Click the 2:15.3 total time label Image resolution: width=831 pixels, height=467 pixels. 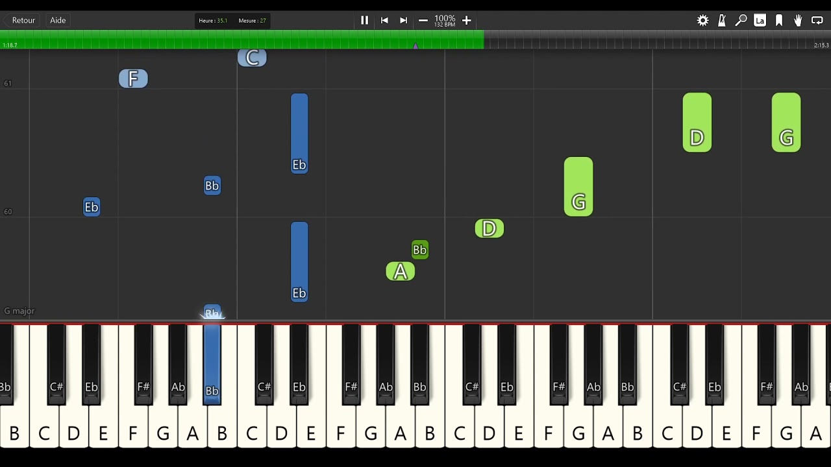pyautogui.click(x=821, y=45)
